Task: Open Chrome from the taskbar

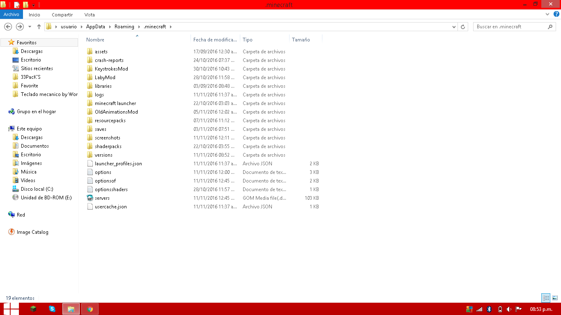Action: click(90, 309)
